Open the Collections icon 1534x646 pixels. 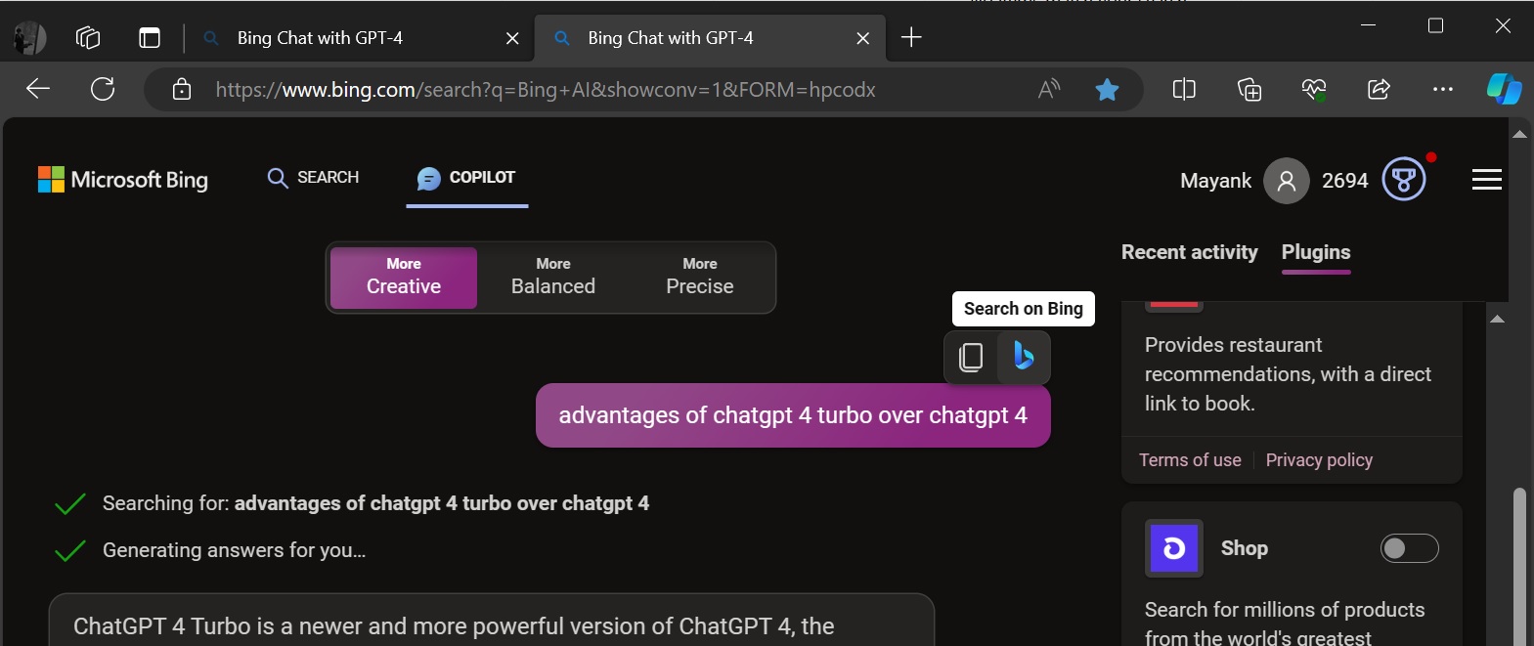click(1249, 90)
